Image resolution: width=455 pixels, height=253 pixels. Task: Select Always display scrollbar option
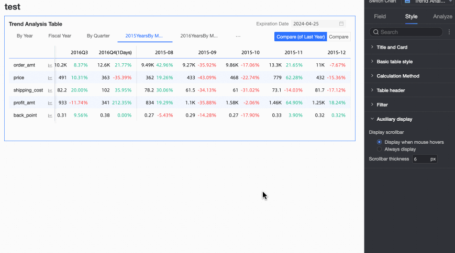(x=379, y=149)
